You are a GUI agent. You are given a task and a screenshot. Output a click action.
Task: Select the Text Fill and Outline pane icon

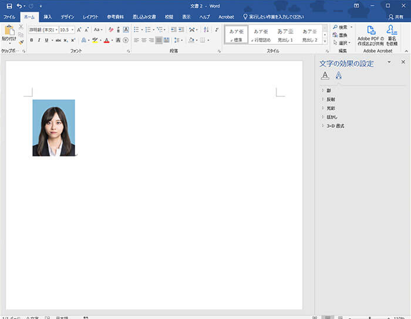coord(325,76)
